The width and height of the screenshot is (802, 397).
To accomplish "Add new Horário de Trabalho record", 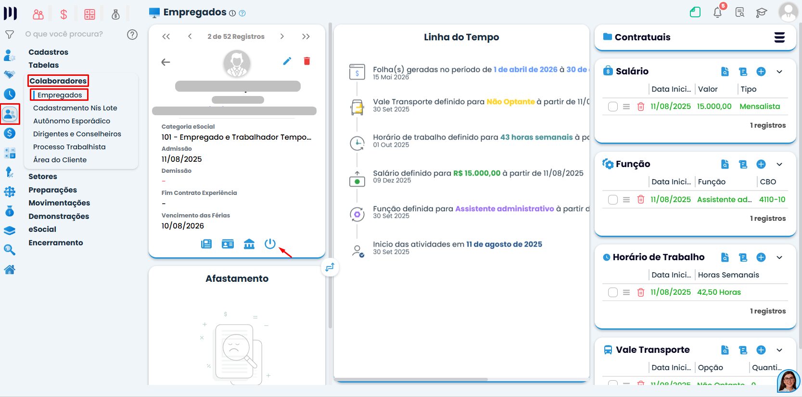I will click(761, 257).
